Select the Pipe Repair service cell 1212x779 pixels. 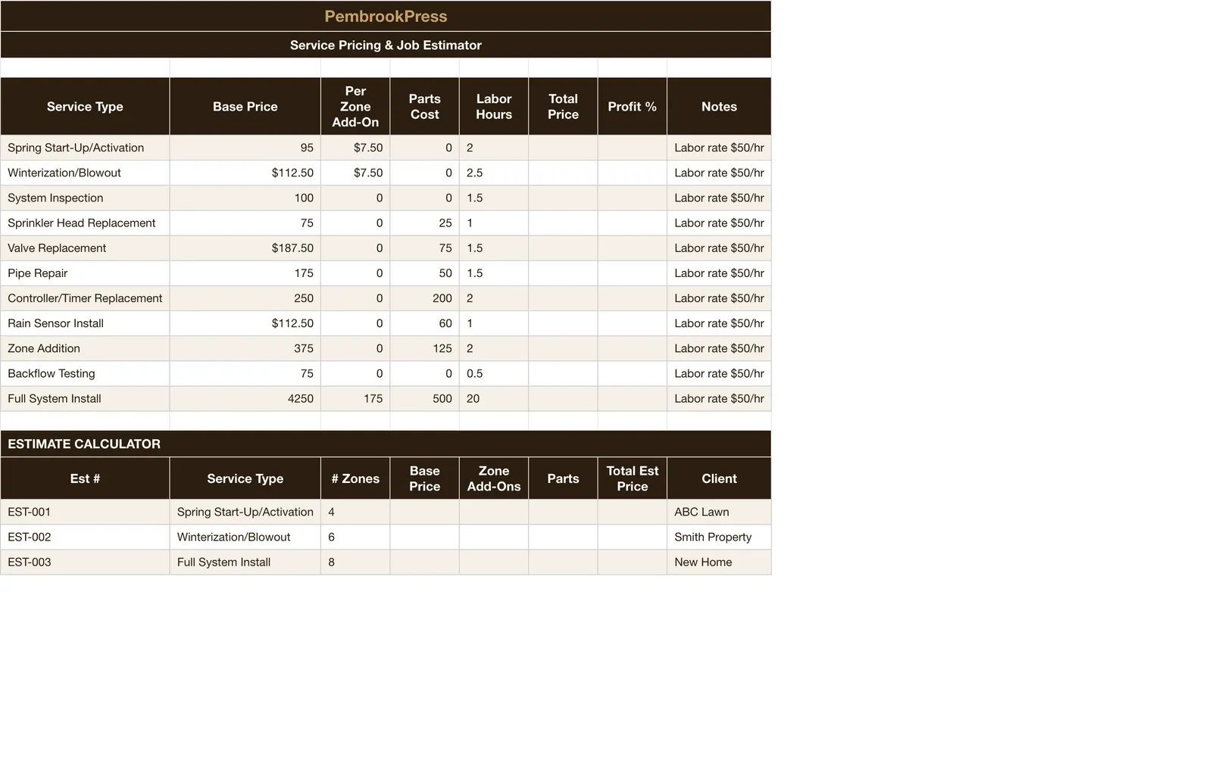[85, 273]
